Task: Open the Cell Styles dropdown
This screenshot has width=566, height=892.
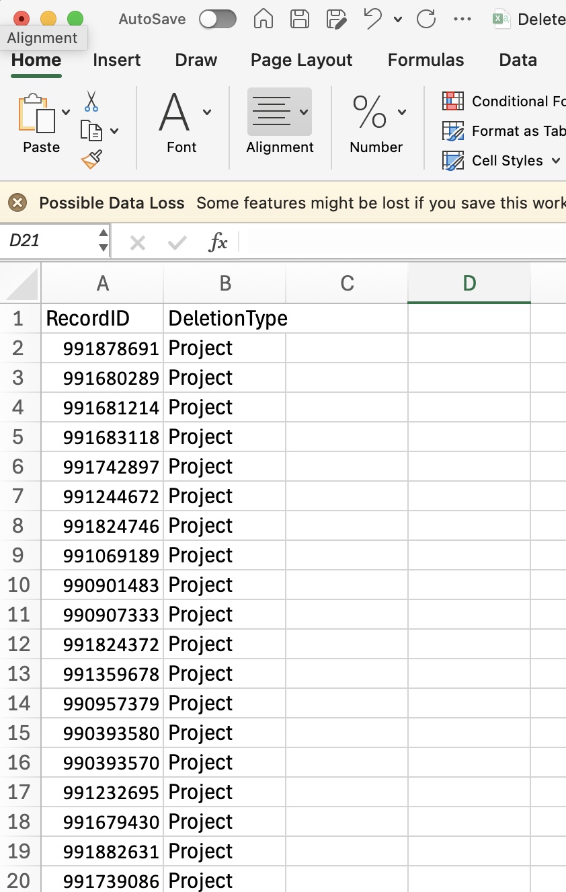Action: [x=501, y=161]
